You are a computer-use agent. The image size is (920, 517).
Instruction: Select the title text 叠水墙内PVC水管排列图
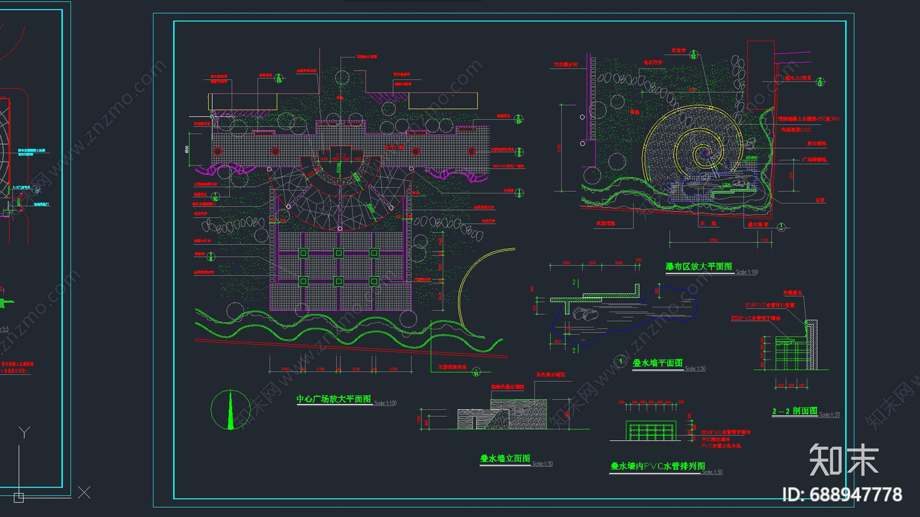pos(658,466)
